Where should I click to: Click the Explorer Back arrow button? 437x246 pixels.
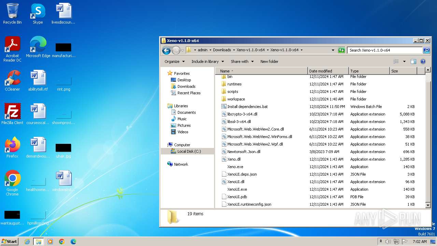tap(166, 50)
